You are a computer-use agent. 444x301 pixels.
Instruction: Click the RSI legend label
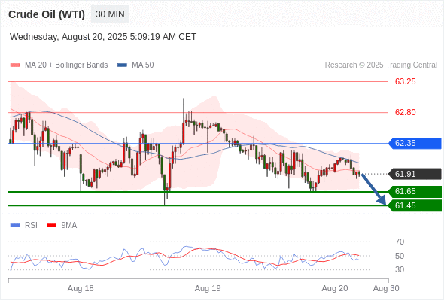click(x=31, y=226)
